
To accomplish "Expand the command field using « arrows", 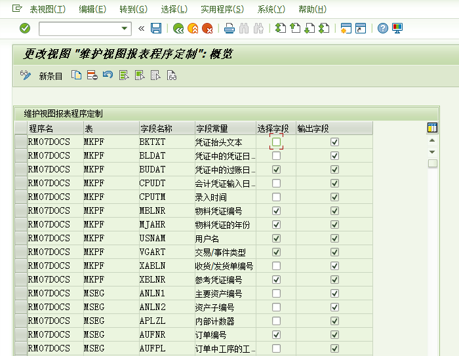I will 142,28.
